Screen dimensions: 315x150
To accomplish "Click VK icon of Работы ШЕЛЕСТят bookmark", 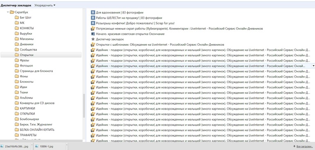I will [93, 18].
